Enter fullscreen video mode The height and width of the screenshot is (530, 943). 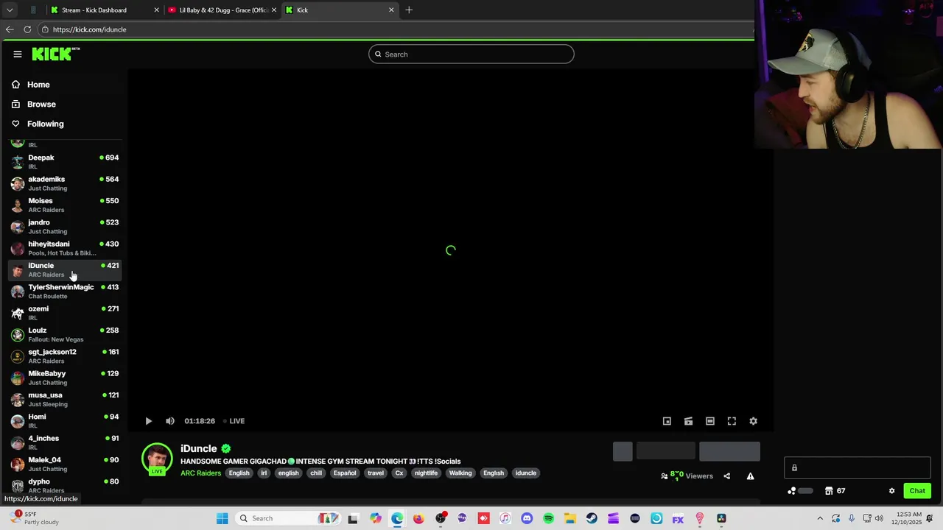pos(732,421)
